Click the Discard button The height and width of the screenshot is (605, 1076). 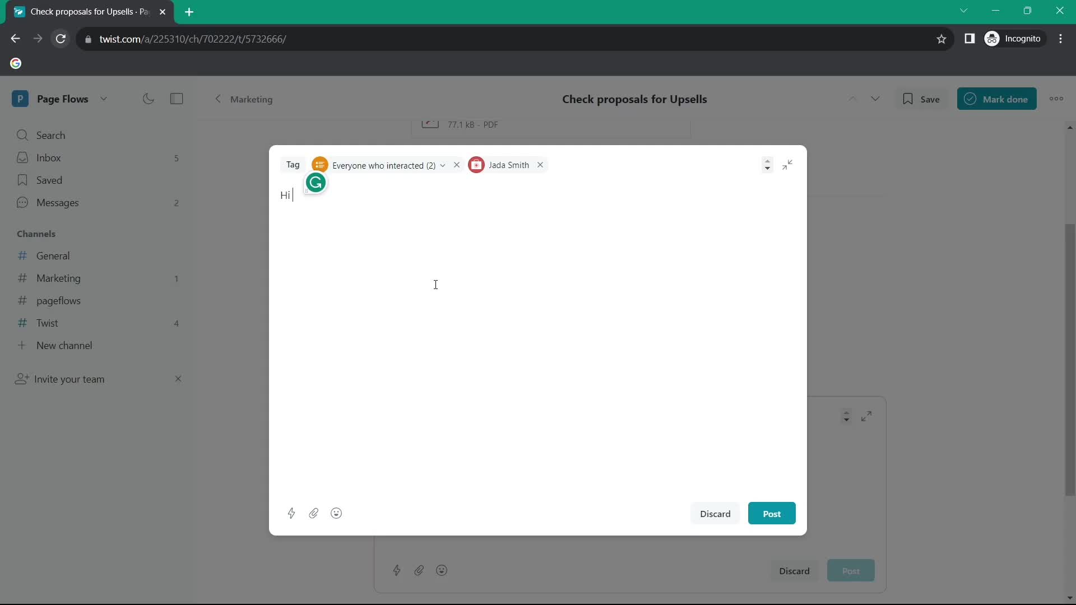pyautogui.click(x=715, y=513)
